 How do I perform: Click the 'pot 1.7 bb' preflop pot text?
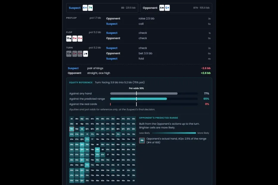point(95,18)
